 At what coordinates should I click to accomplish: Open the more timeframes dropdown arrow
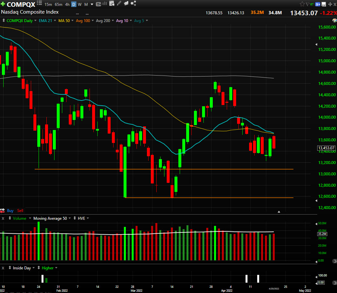(92, 4)
